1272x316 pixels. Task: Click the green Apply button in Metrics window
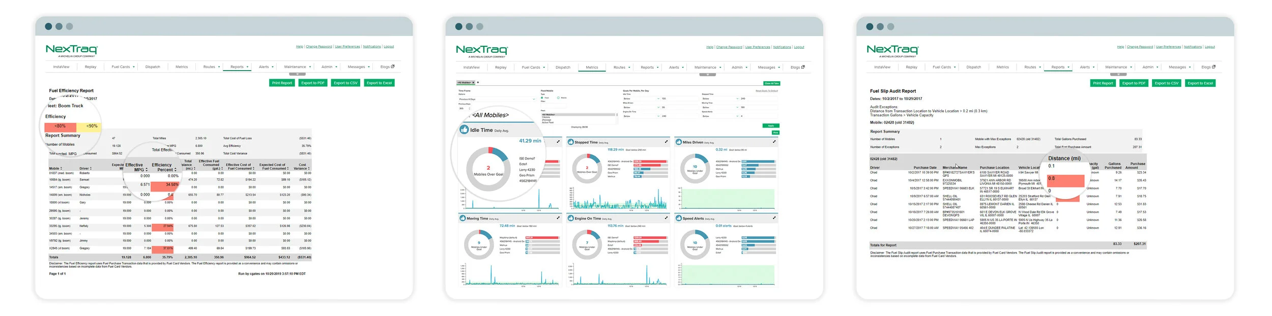click(770, 125)
